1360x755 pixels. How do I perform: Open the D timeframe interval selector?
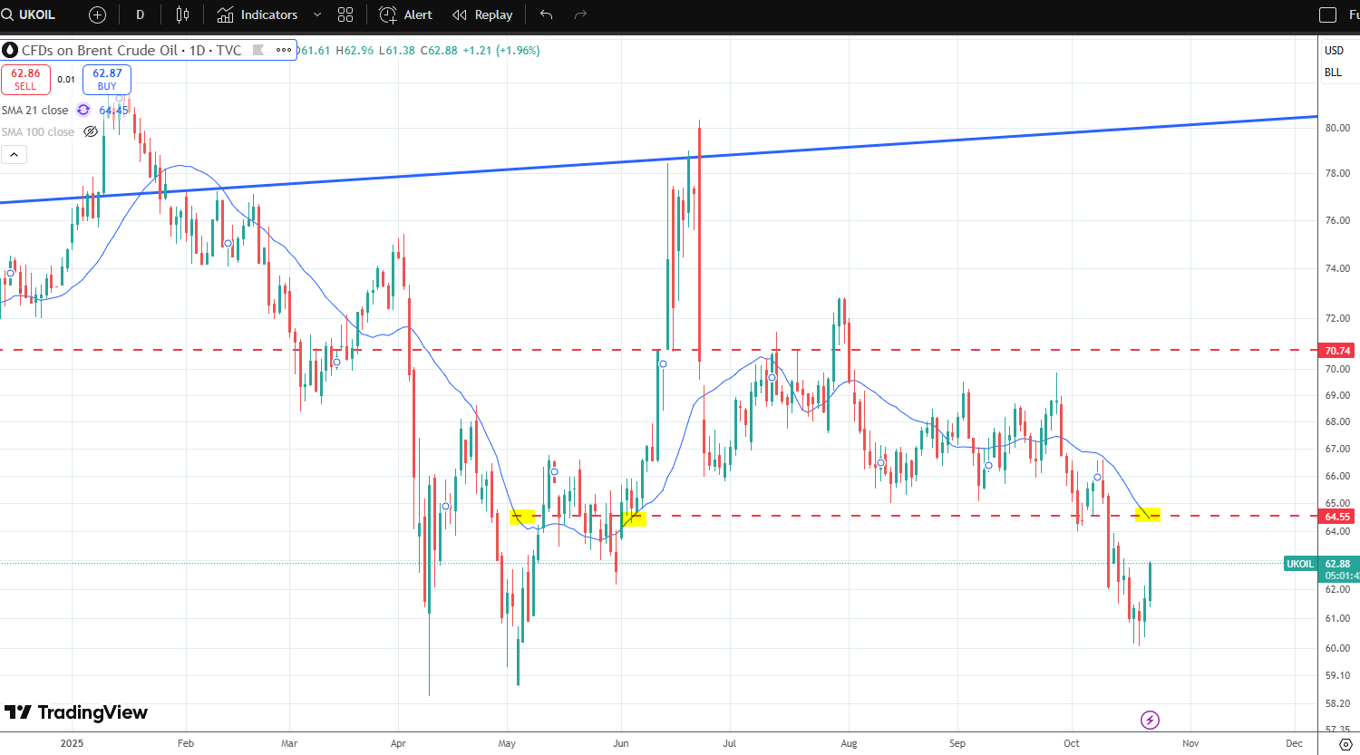click(x=140, y=15)
